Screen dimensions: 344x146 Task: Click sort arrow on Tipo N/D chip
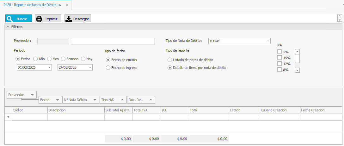pos(122,100)
